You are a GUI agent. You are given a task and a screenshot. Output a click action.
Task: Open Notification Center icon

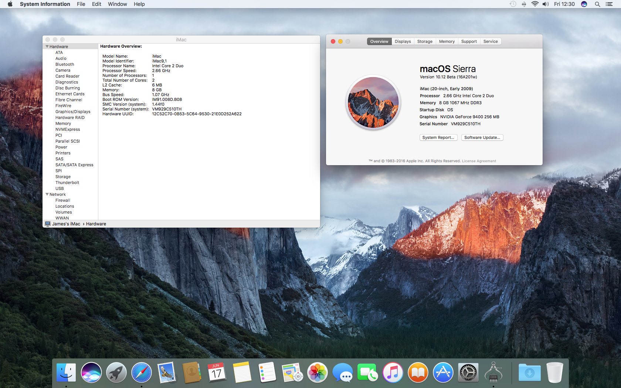609,4
